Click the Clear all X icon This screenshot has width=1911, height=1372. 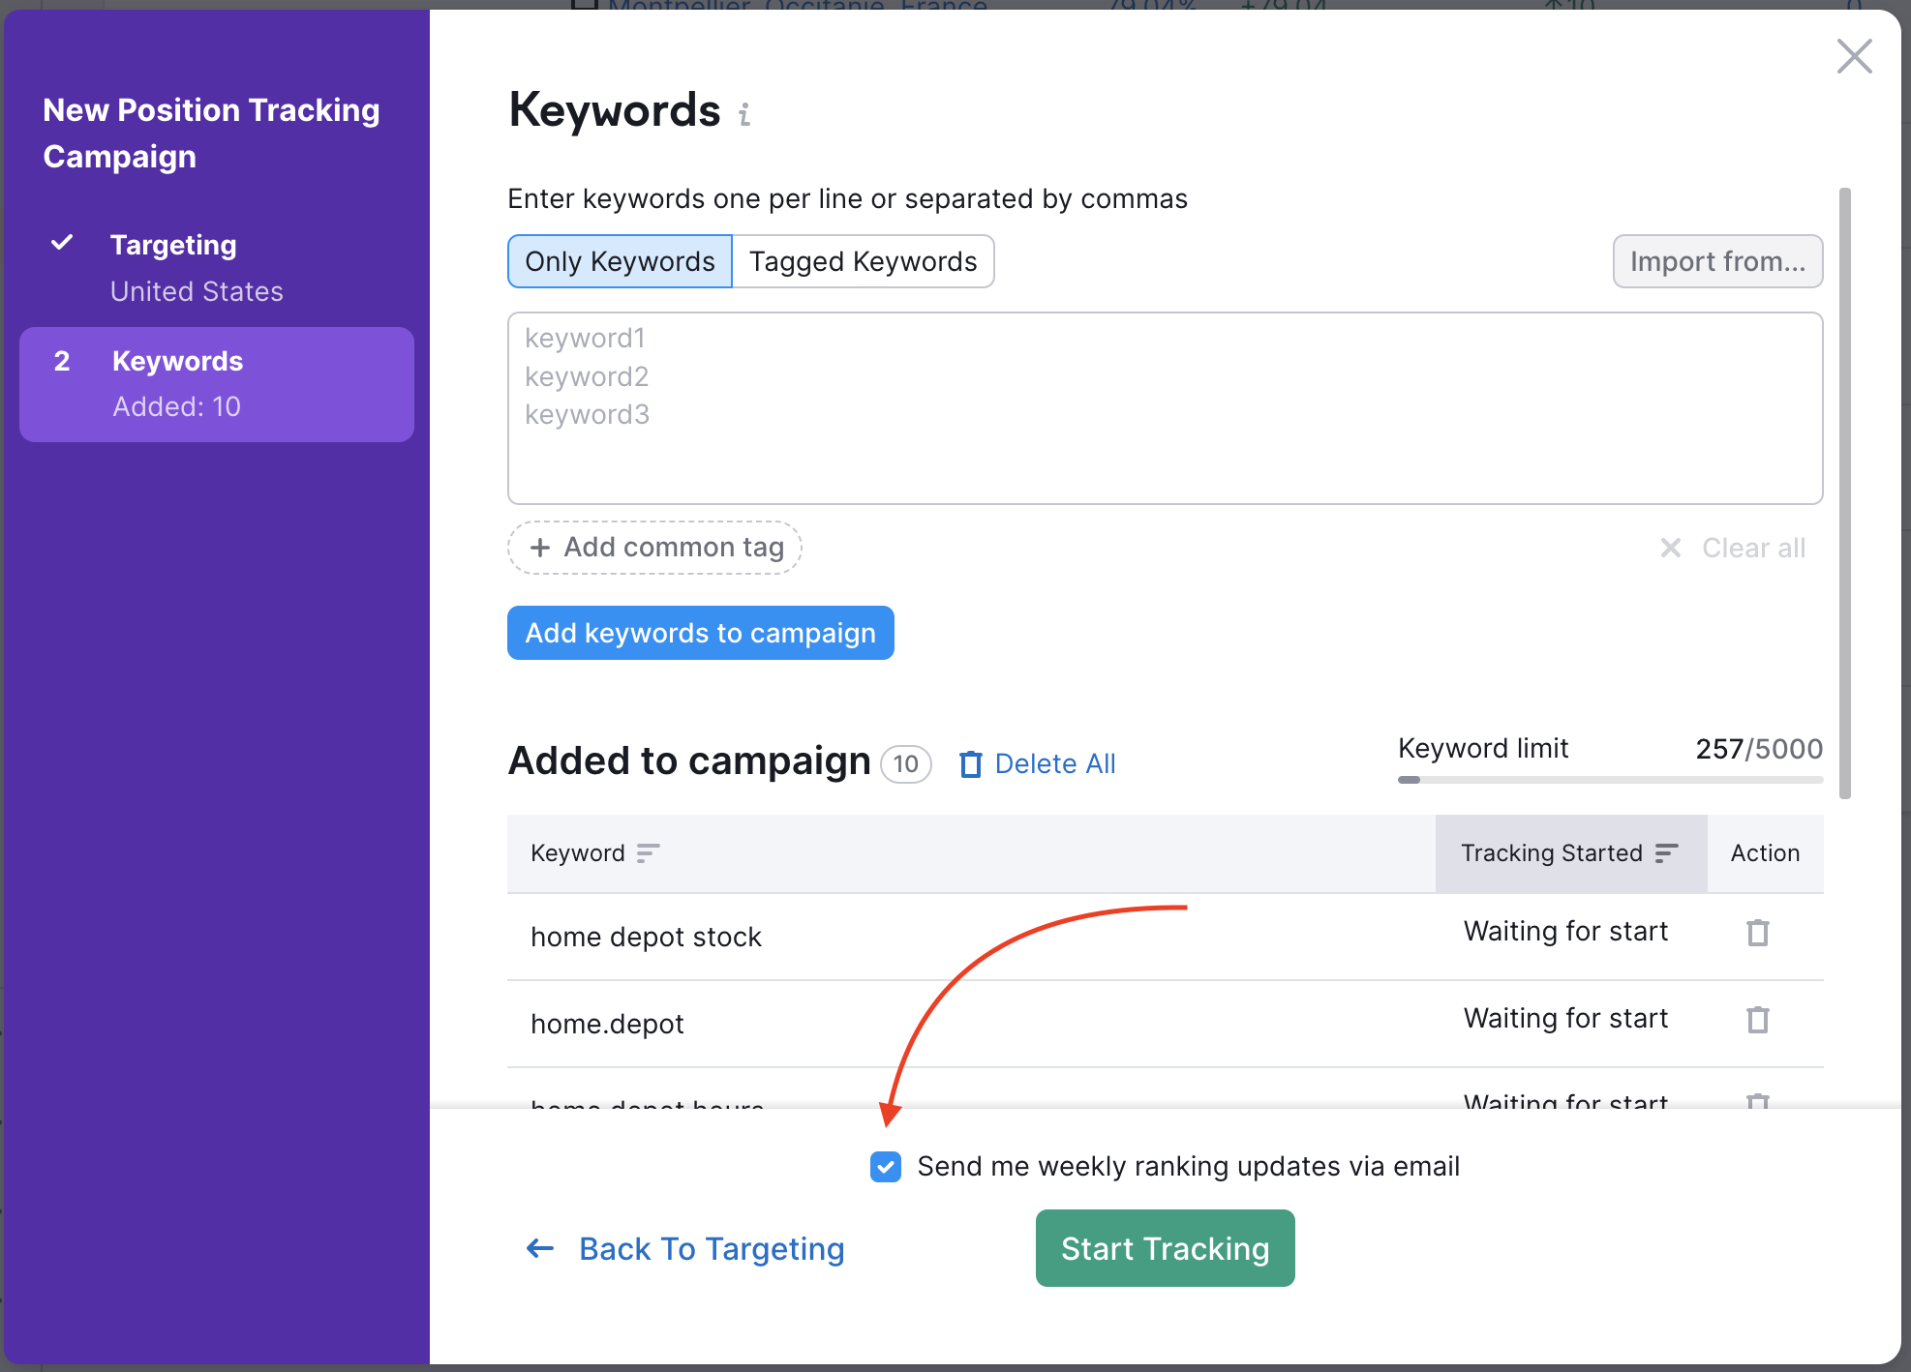pyautogui.click(x=1671, y=548)
